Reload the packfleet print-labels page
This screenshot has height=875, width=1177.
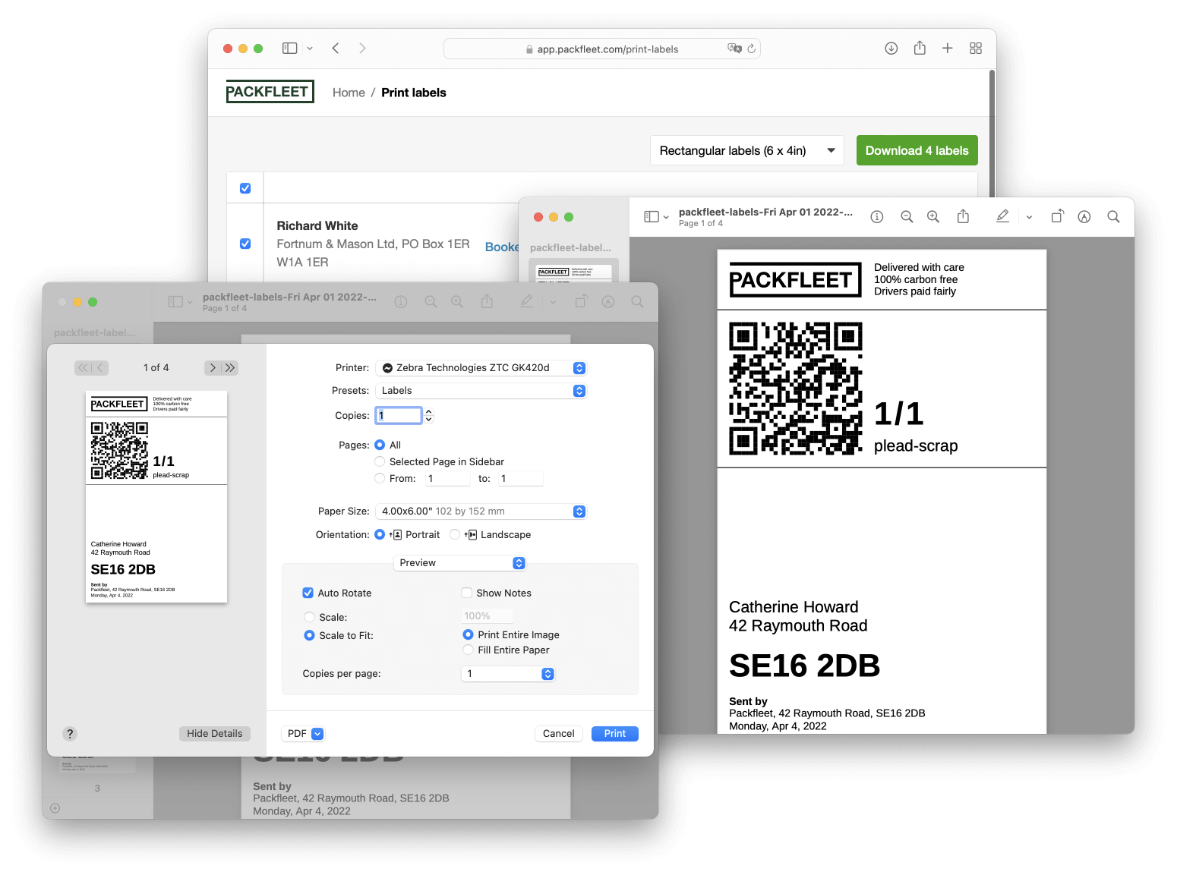752,49
